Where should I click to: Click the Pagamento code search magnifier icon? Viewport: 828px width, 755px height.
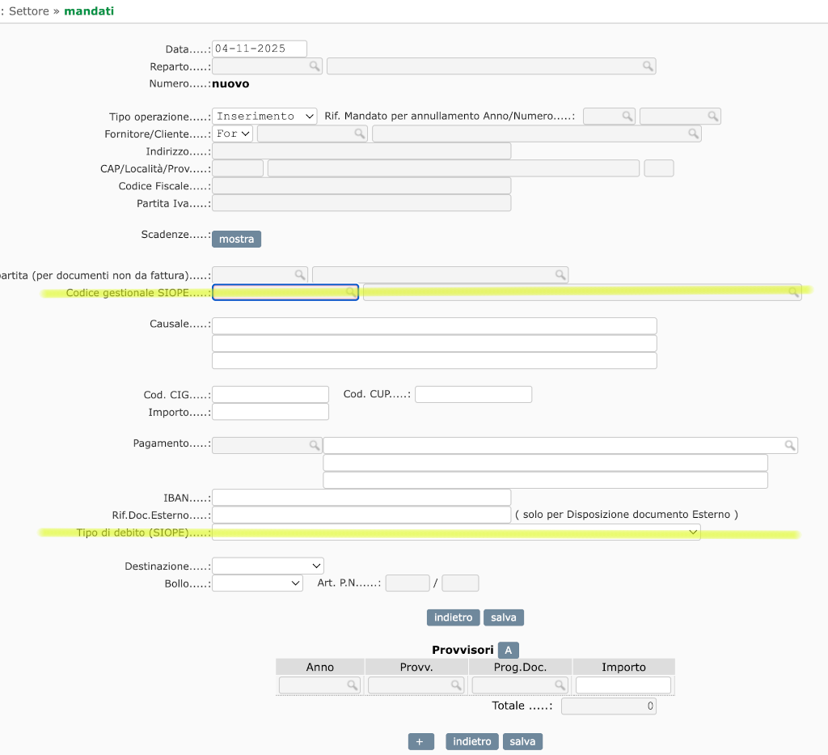pos(314,445)
